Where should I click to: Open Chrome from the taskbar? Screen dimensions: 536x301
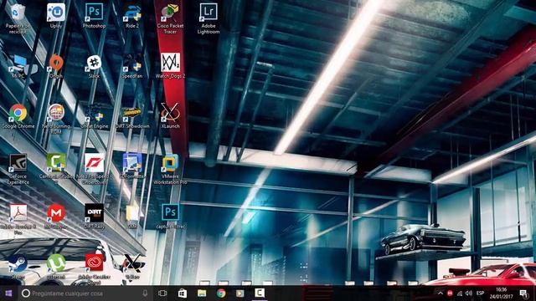click(221, 293)
